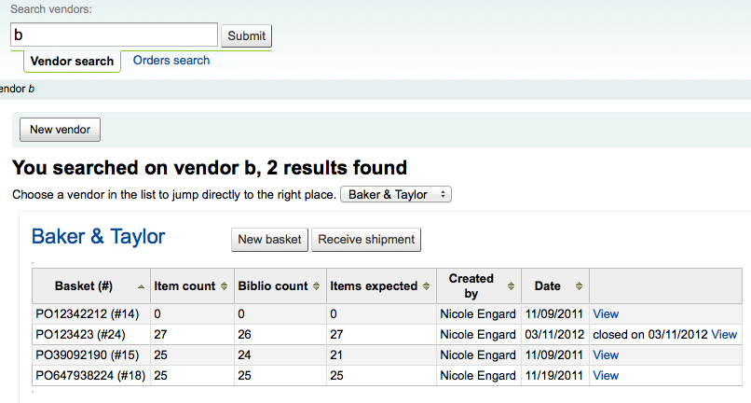
Task: Click the 03/11/2012 date cell
Action: (x=555, y=334)
